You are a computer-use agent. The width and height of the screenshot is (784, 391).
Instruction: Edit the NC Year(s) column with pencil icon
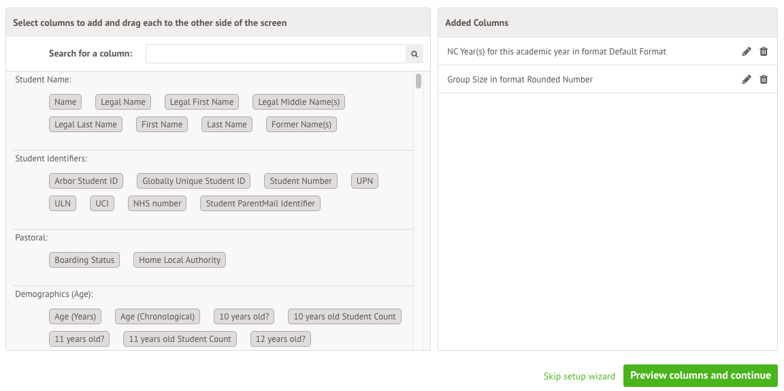747,52
